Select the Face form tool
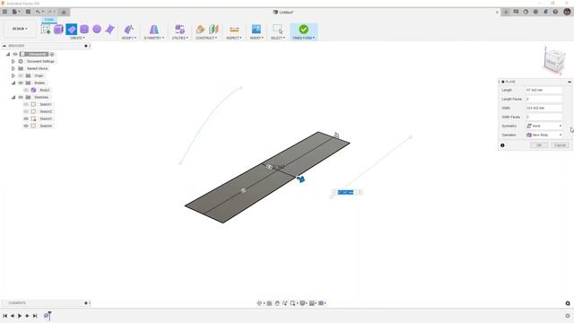Screen dimensions: 574x323 click(109, 30)
